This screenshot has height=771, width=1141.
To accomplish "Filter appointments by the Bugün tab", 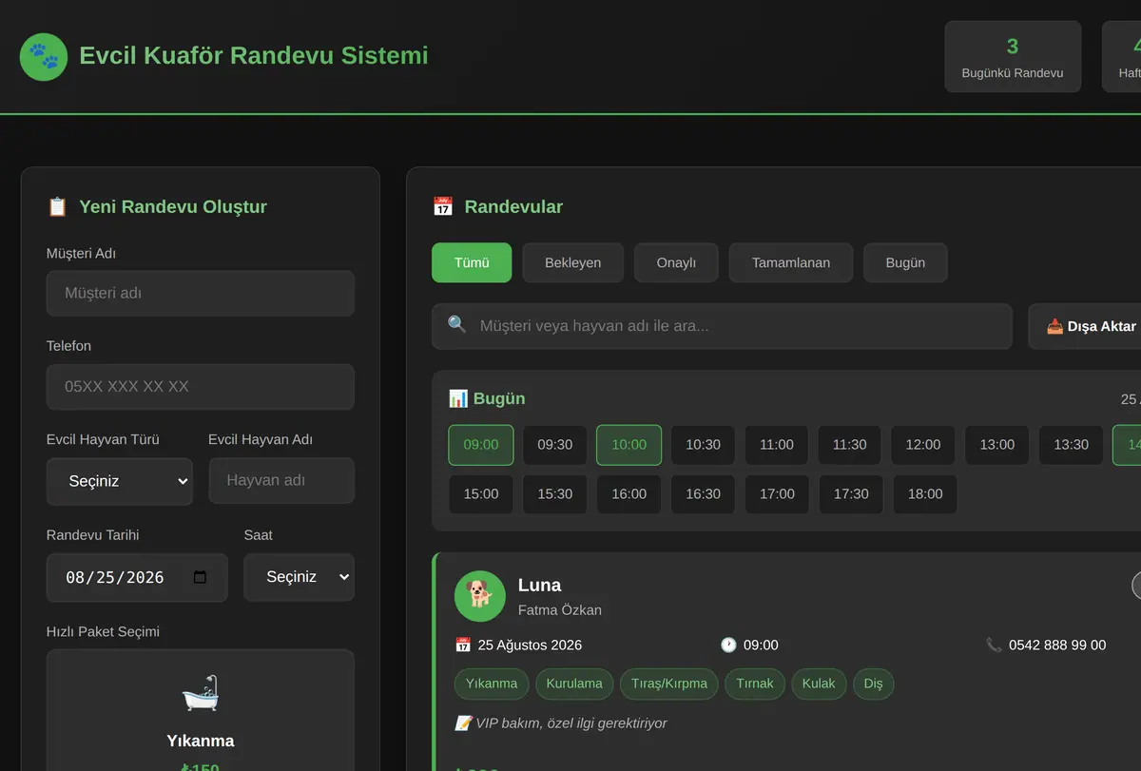I will tap(905, 262).
